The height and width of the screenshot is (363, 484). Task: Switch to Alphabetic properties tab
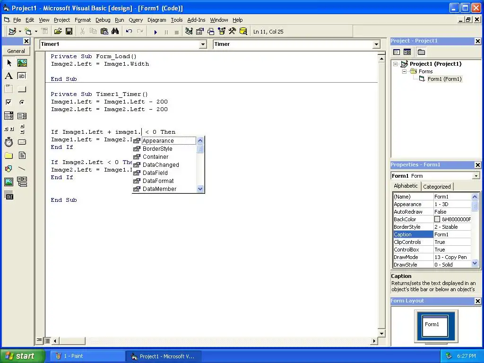406,186
